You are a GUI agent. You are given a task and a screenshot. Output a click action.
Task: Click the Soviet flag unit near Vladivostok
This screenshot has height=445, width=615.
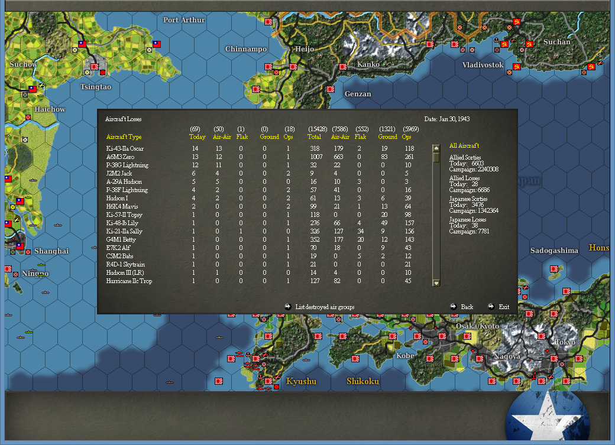pos(517,66)
